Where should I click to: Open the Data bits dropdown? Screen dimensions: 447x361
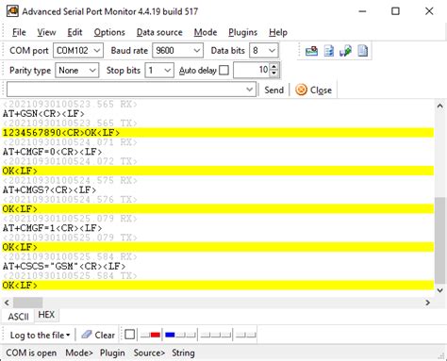point(264,51)
